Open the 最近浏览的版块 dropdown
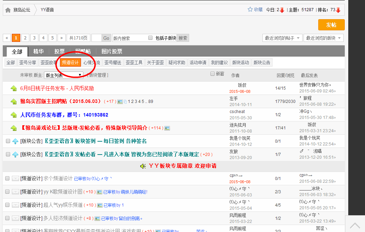365x232 pixels. 323,38
